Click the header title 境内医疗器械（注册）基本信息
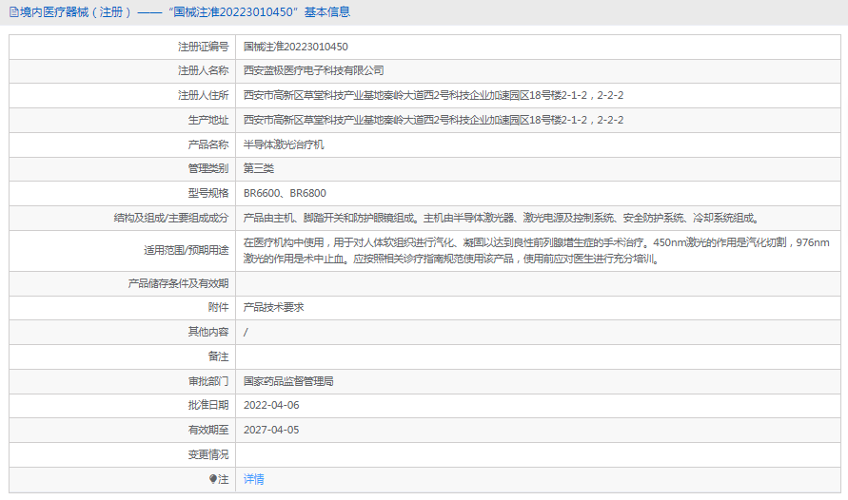Image resolution: width=848 pixels, height=500 pixels. point(185,11)
